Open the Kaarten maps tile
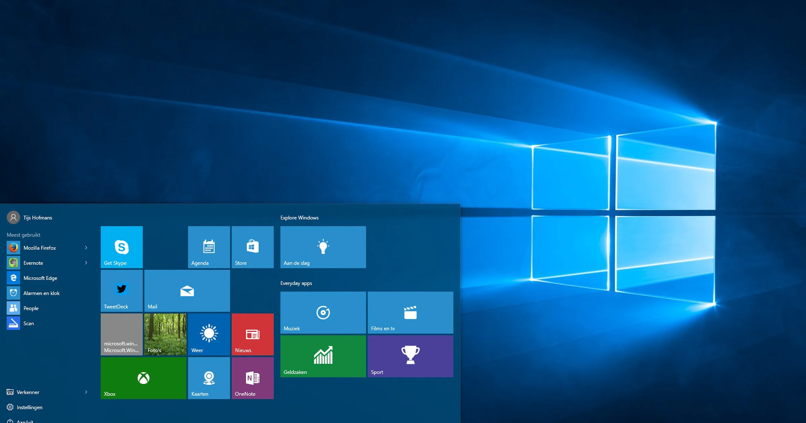The height and width of the screenshot is (423, 806). pyautogui.click(x=209, y=378)
